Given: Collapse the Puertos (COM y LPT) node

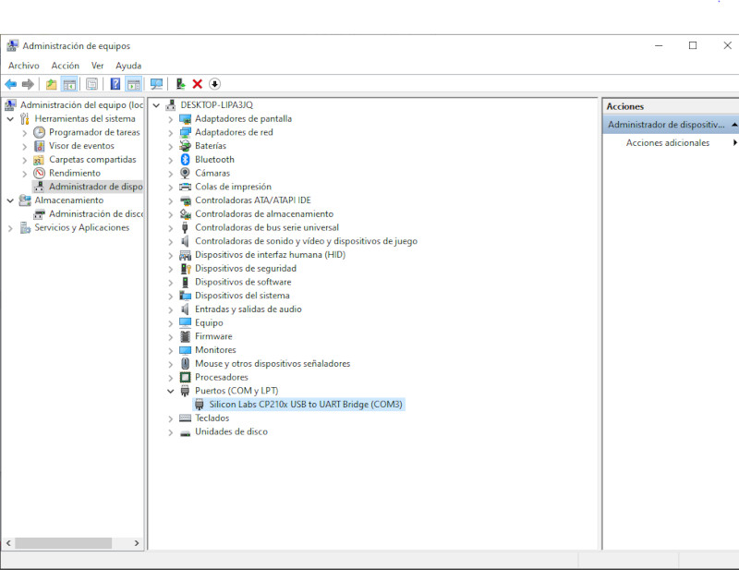Looking at the screenshot, I should [x=171, y=391].
